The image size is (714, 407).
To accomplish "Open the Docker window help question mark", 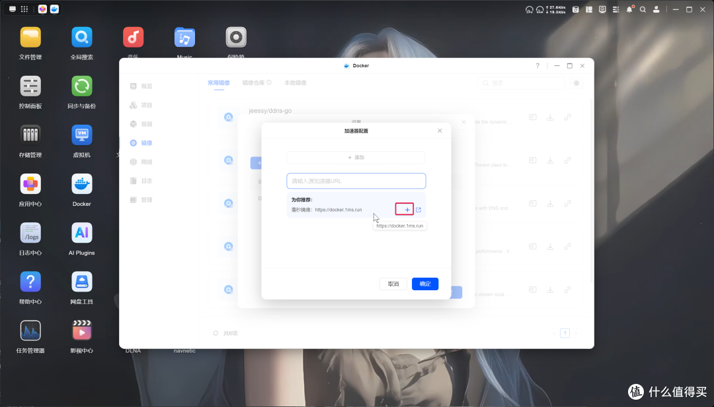I will (537, 65).
